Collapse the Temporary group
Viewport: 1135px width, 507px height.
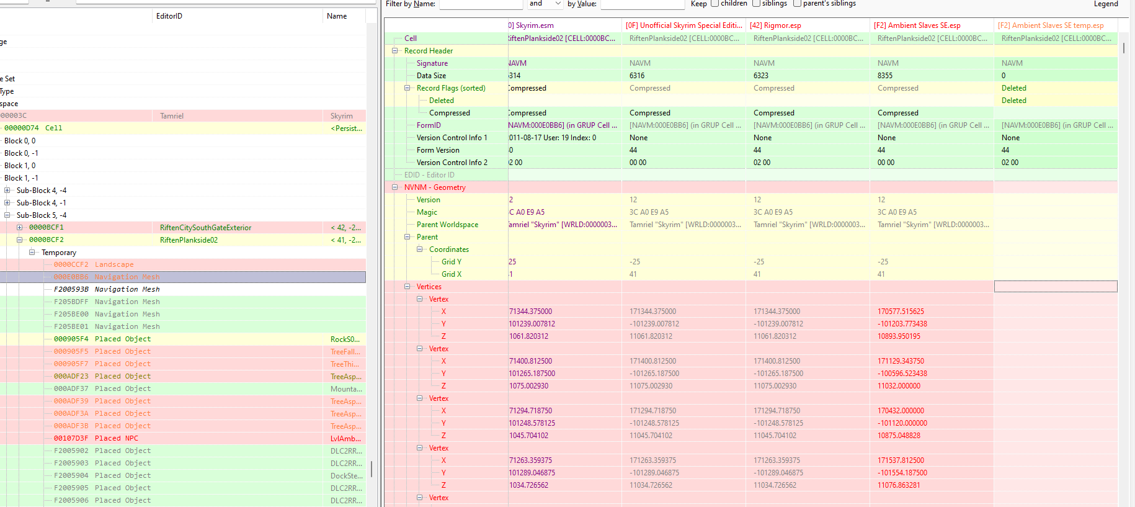click(32, 253)
